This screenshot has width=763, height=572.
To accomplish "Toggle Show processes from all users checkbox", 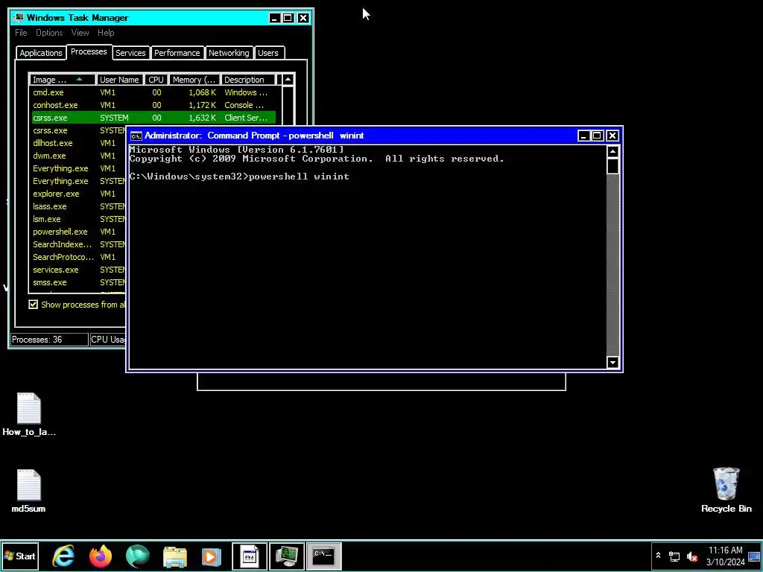I will (33, 305).
